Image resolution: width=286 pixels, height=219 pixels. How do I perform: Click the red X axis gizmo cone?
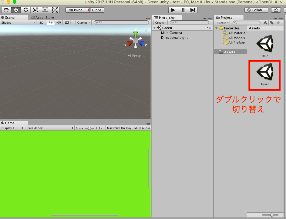tap(130, 44)
